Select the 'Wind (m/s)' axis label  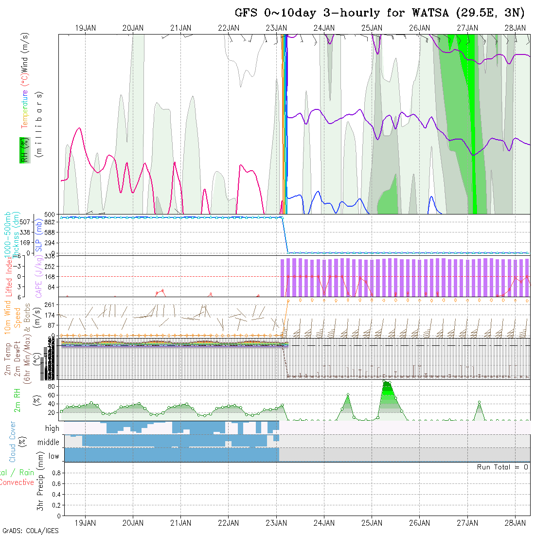click(x=25, y=53)
